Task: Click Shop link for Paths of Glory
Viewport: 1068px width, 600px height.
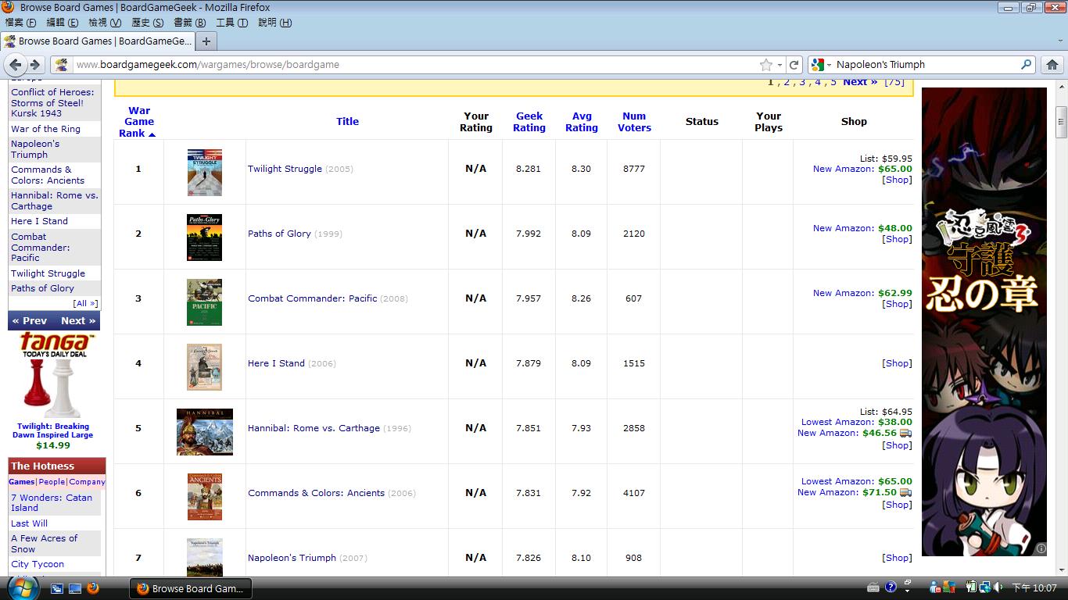Action: tap(897, 239)
